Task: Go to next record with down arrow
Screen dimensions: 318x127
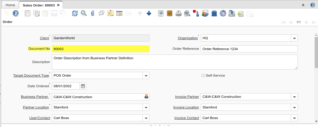Action: pyautogui.click(x=149, y=13)
